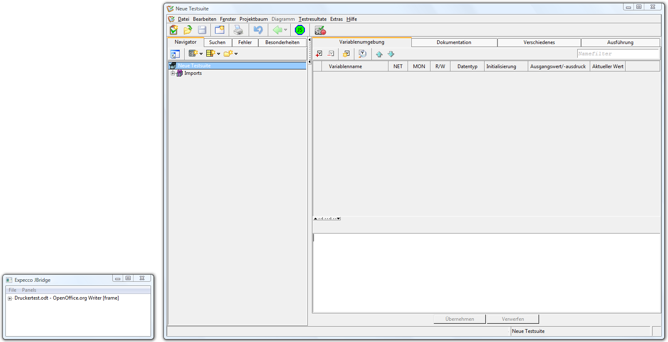
Task: Open the Testresultate menu
Action: pos(312,19)
